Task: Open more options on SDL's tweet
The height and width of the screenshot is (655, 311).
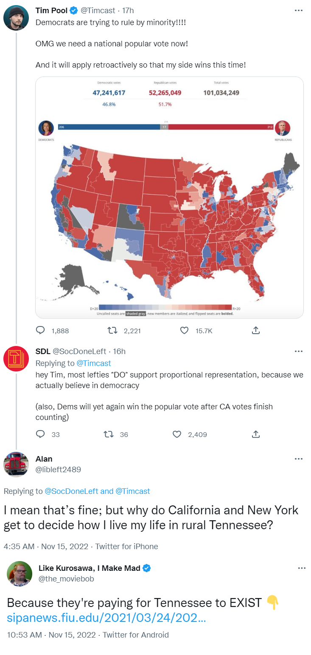Action: point(298,352)
